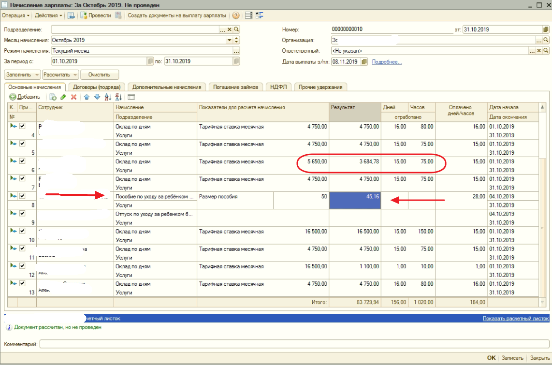Expand the Рассчитать dropdown button
552x365 pixels.
click(x=60, y=75)
